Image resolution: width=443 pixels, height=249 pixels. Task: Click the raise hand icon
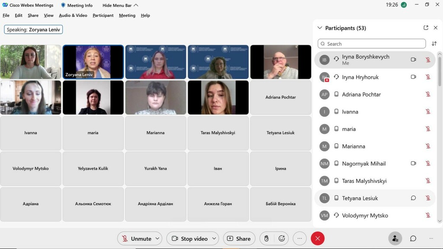266,239
